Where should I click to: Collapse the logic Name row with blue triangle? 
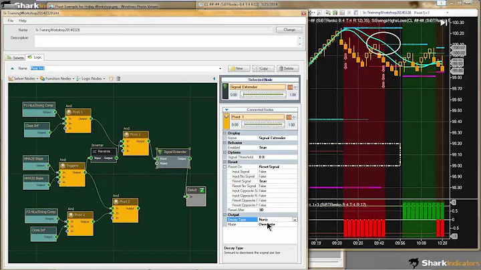(x=12, y=68)
